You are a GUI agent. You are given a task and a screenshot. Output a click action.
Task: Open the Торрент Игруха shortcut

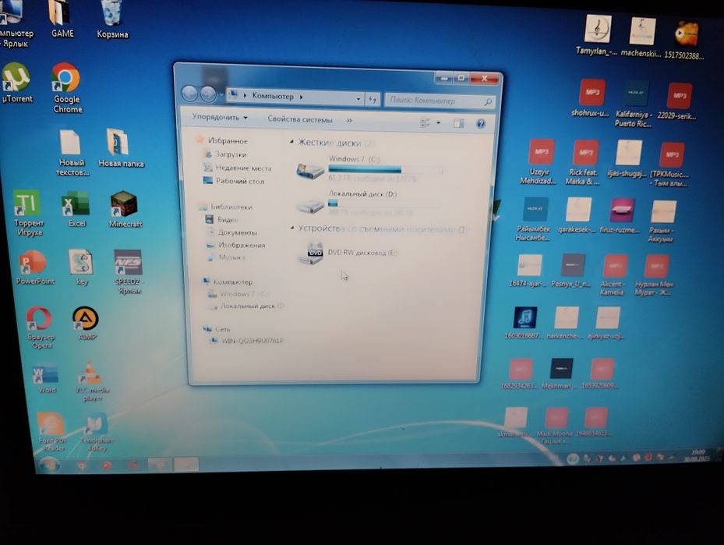[x=29, y=212]
